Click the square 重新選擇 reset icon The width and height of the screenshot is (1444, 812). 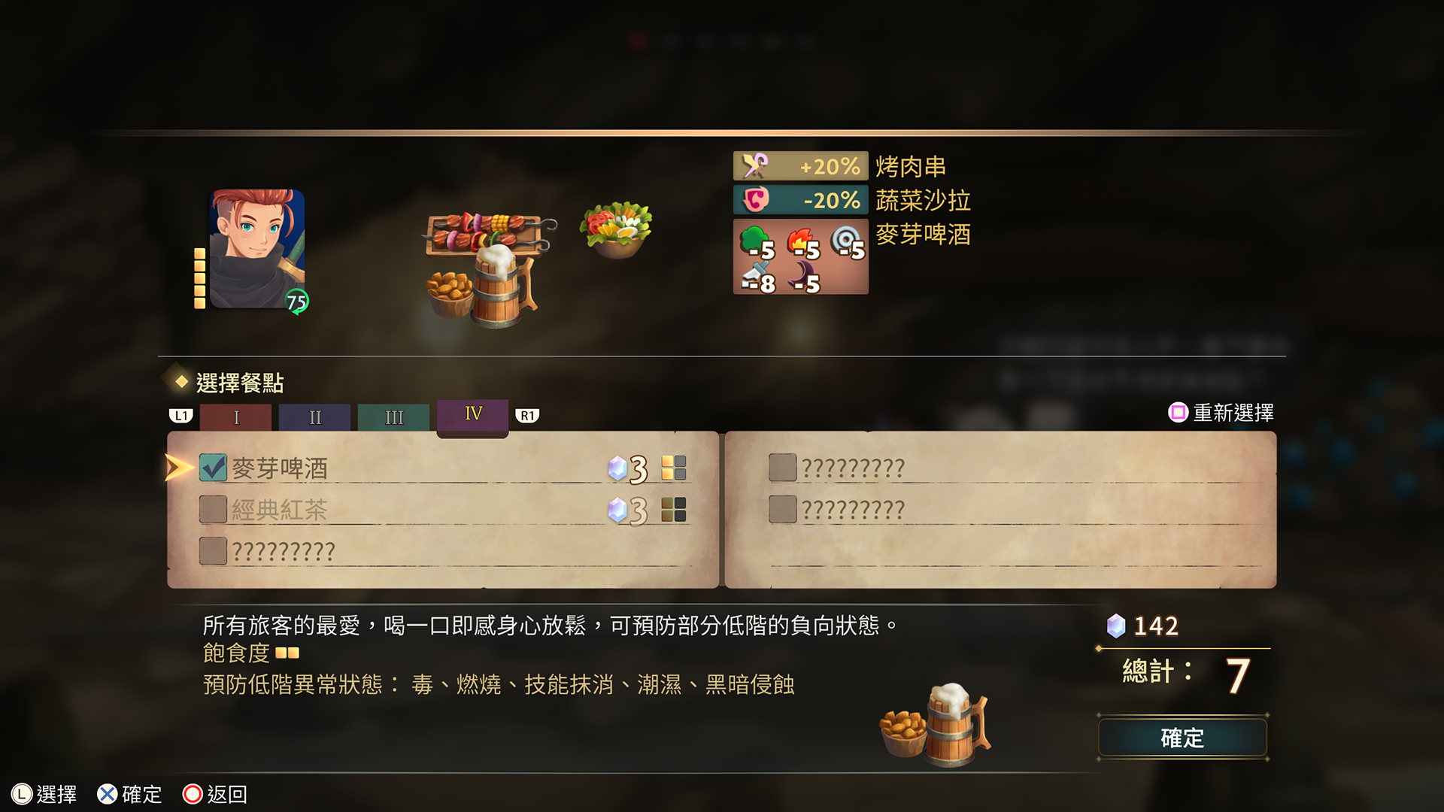1178,412
